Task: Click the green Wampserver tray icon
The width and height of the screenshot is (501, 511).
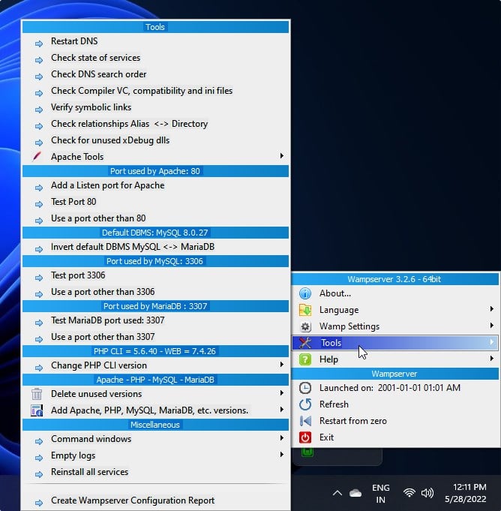Action: [x=307, y=452]
